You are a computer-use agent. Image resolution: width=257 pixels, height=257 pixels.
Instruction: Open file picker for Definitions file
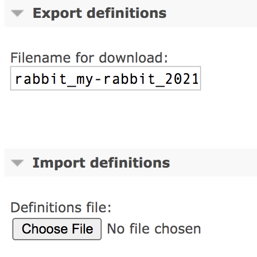[x=57, y=229]
